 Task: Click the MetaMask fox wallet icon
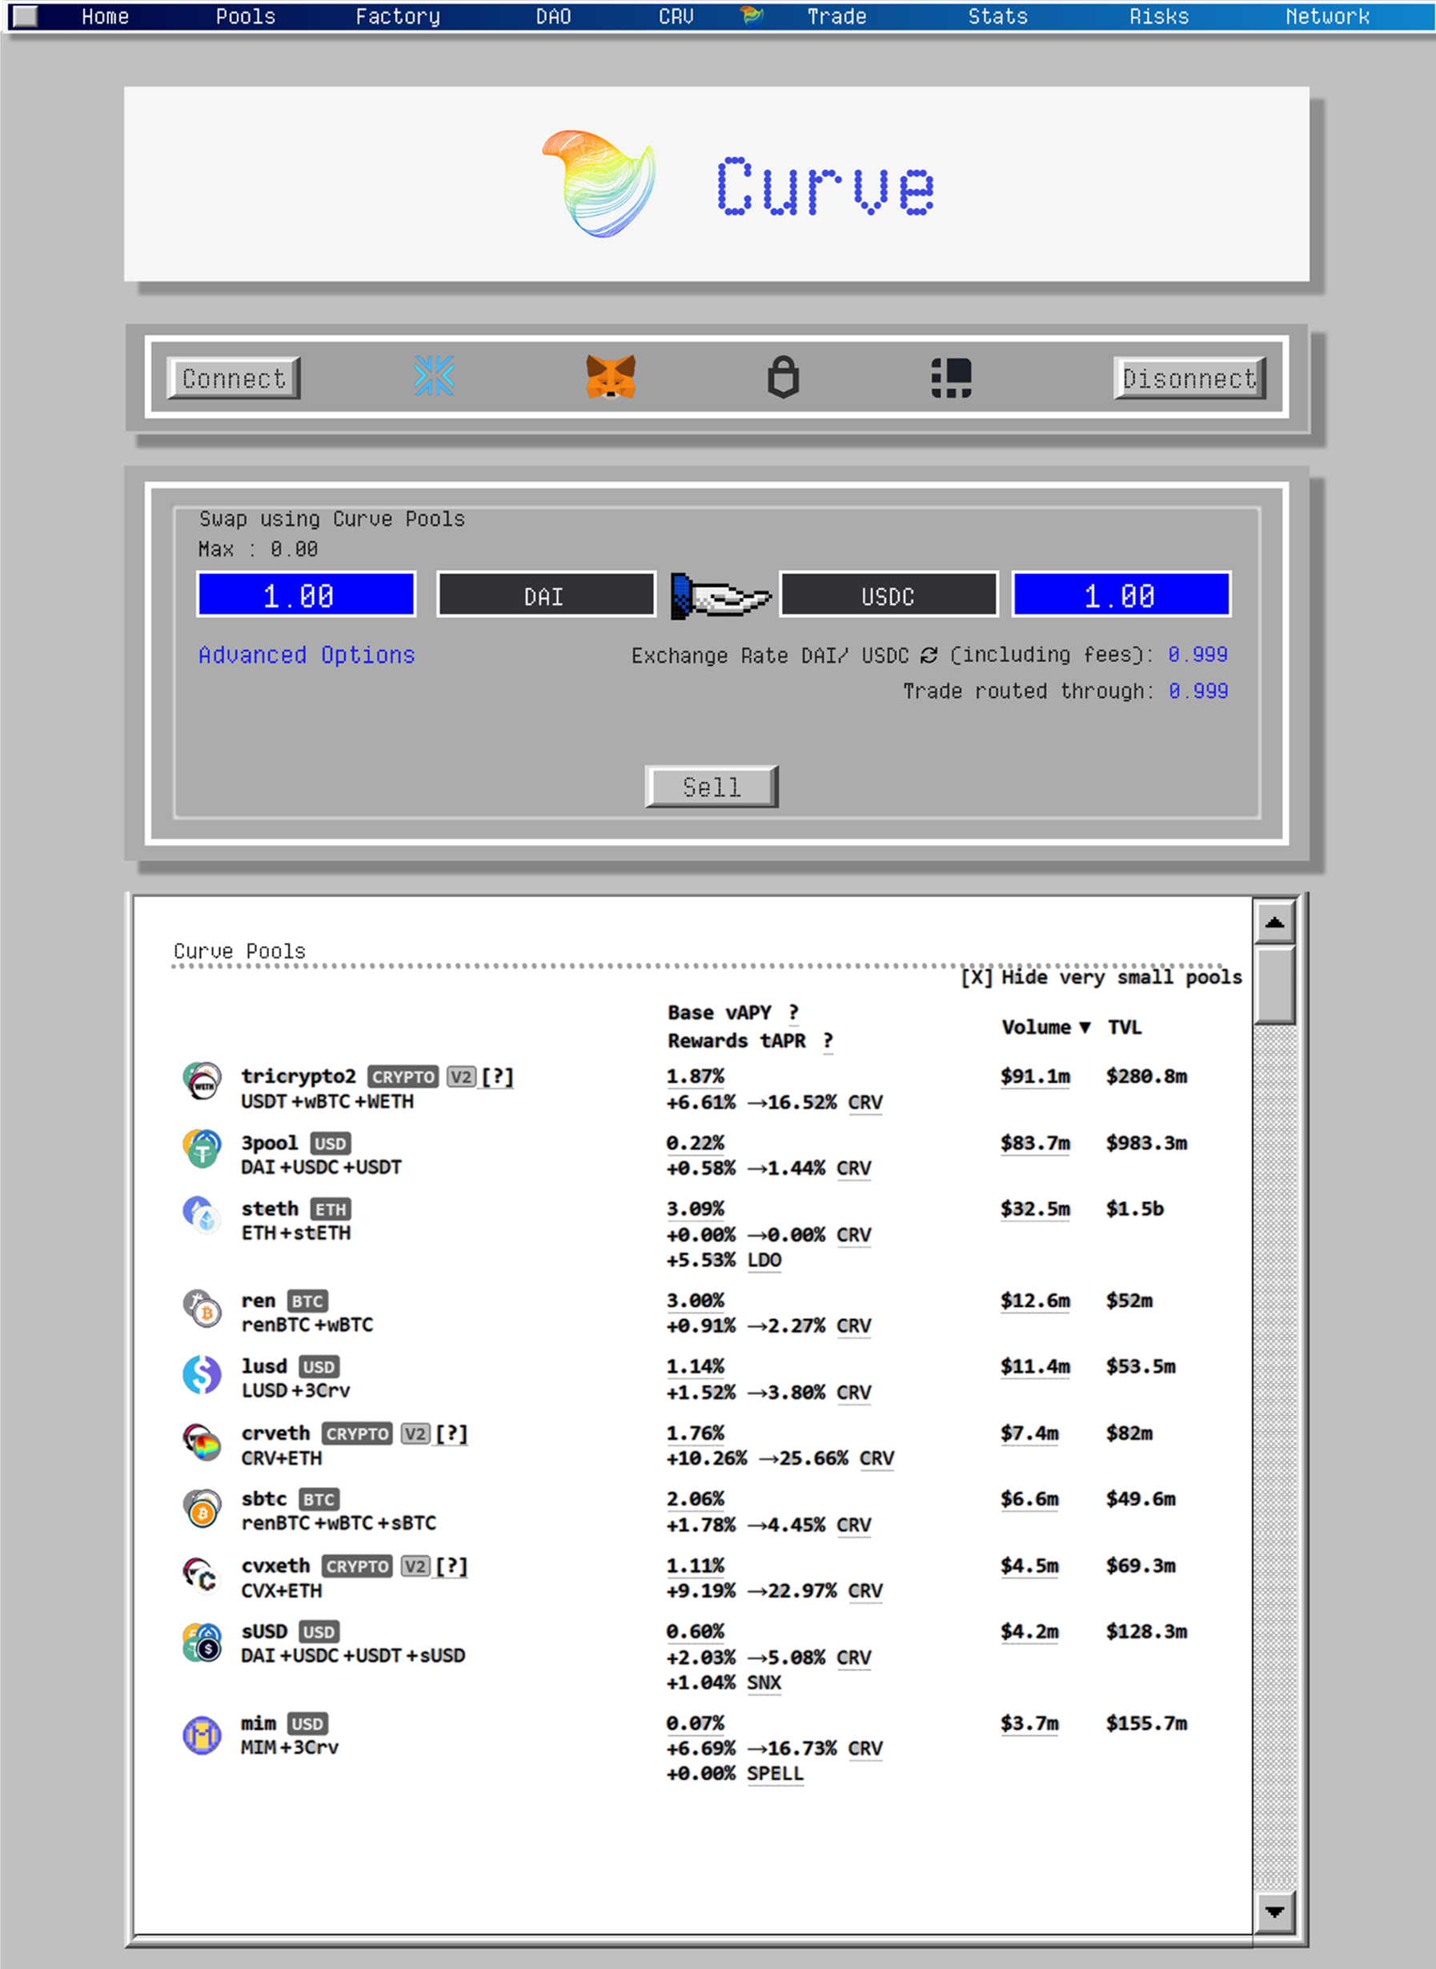coord(610,377)
